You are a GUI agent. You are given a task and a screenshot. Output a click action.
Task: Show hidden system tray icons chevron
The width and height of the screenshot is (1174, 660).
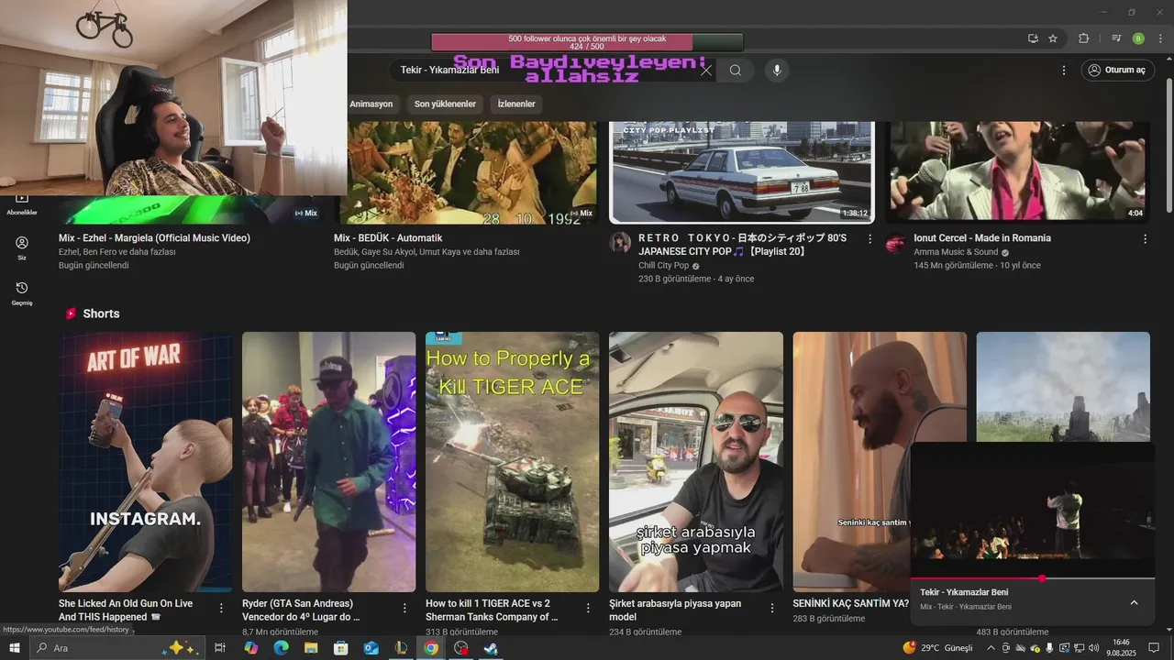[991, 648]
